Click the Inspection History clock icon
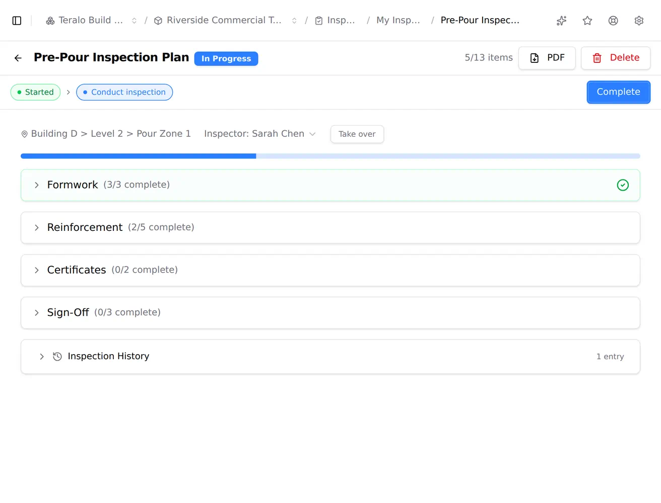The height and width of the screenshot is (503, 661). pos(57,357)
